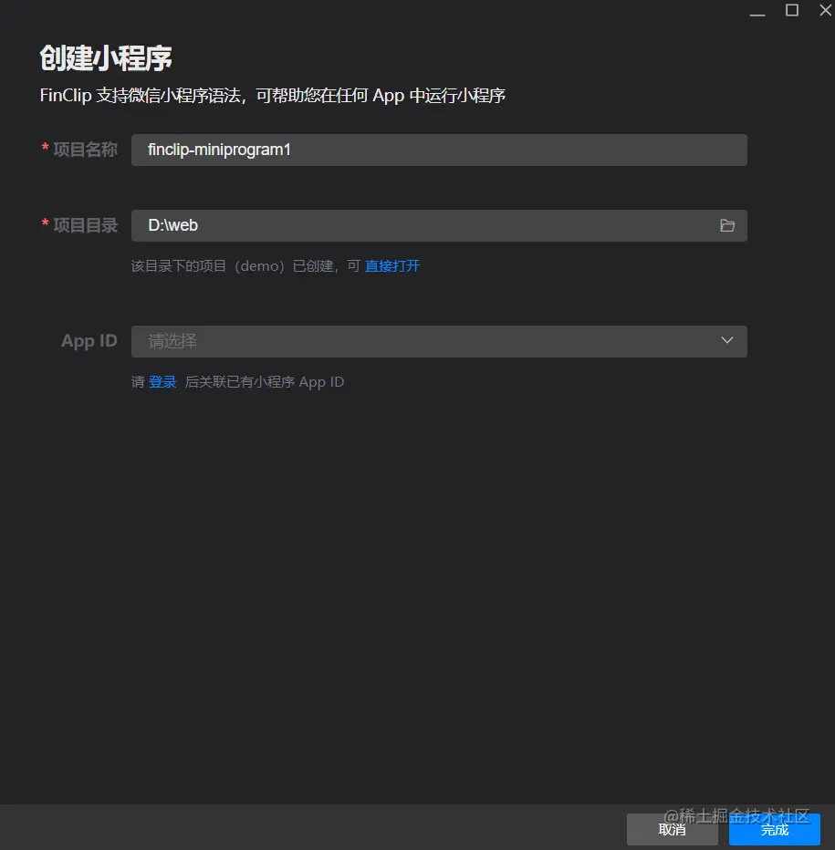
Task: Open the demo project via 直接打开 link
Action: [391, 265]
